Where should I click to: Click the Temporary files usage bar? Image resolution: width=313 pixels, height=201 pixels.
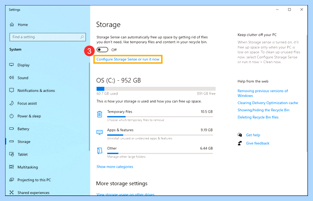point(160,117)
